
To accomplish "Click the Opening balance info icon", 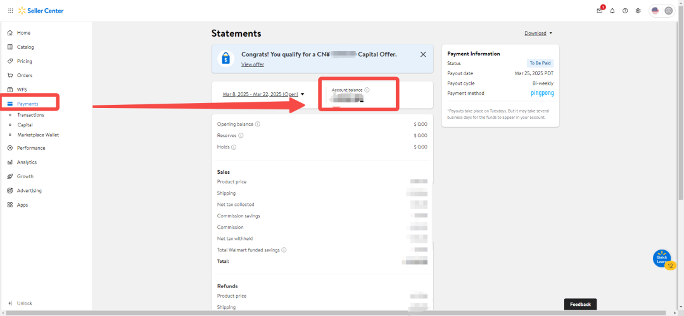I will pos(258,124).
